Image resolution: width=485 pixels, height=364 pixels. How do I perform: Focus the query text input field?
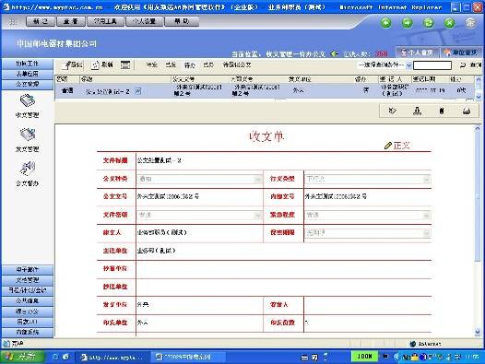click(432, 65)
